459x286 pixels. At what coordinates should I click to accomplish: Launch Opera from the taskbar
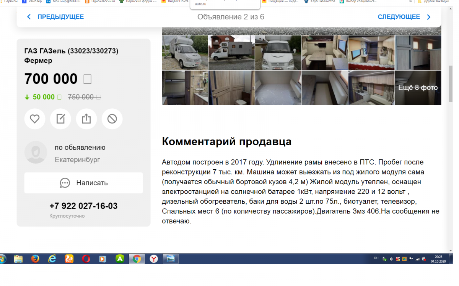coord(86,259)
